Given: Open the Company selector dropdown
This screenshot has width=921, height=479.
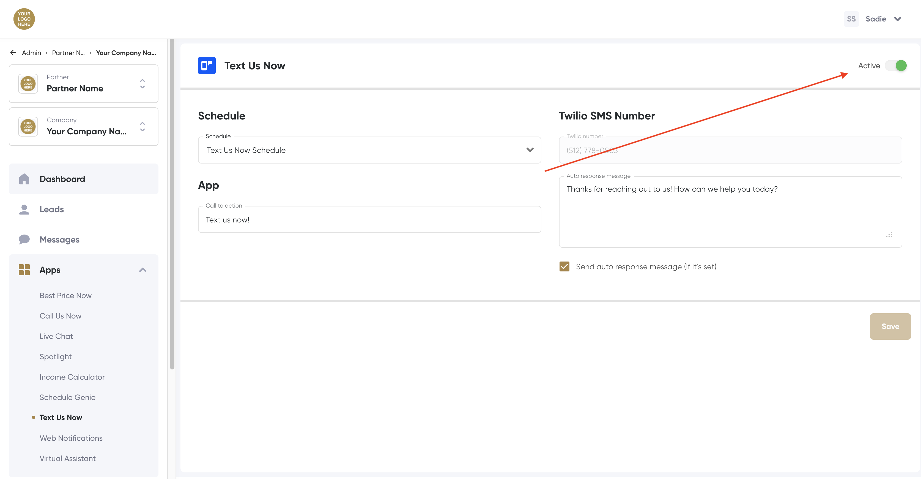Looking at the screenshot, I should coord(142,127).
